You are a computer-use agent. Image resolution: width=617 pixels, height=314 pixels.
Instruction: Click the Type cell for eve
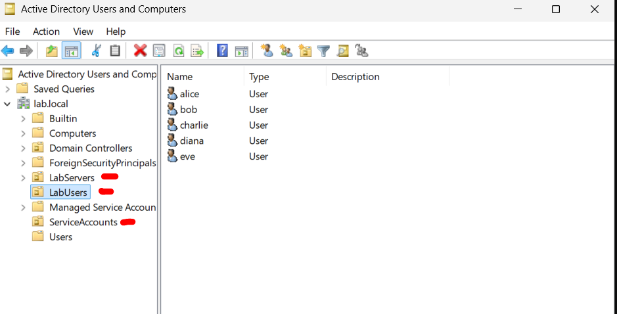click(258, 156)
